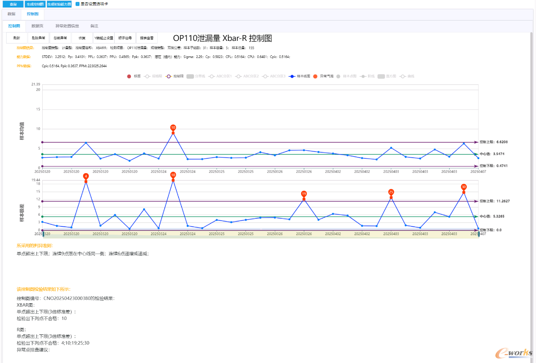Enable the 直方图 legend item
Image resolution: width=537 pixels, height=363 pixels.
point(382,76)
